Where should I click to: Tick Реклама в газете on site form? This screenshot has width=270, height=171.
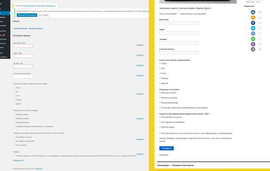[160, 93]
